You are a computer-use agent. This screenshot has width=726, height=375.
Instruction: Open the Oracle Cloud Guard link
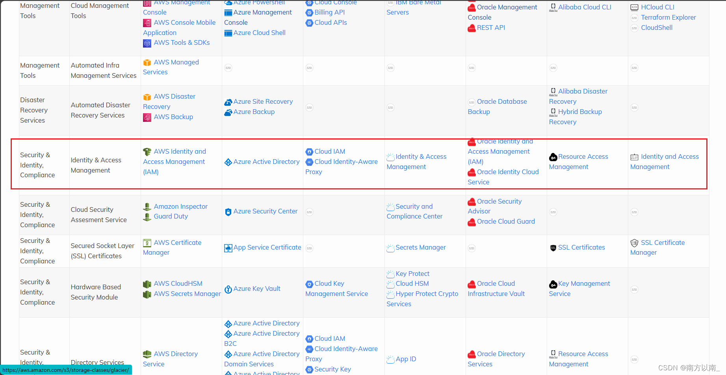pos(506,221)
